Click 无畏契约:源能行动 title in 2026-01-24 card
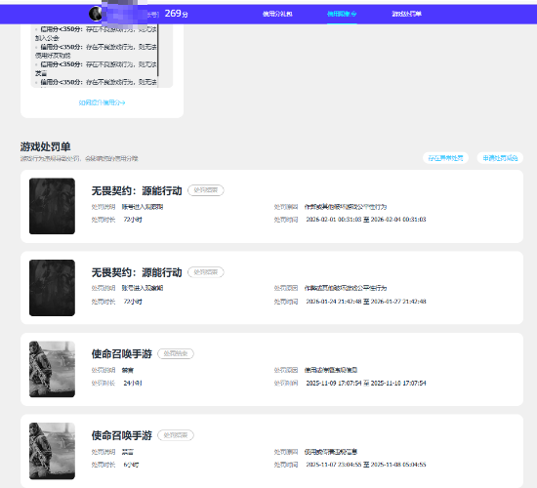 click(x=137, y=272)
